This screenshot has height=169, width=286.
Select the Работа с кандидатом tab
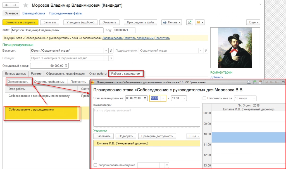coord(126,74)
